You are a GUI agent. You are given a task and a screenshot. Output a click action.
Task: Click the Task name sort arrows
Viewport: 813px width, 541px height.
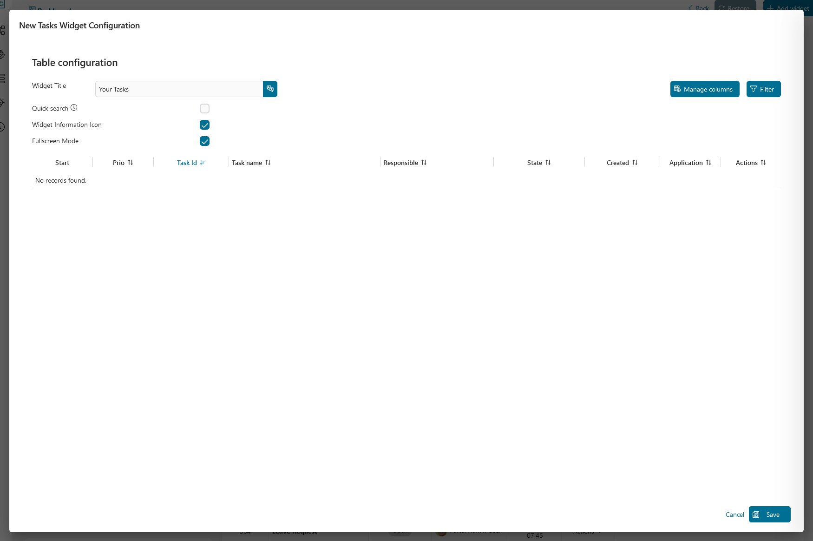click(268, 163)
